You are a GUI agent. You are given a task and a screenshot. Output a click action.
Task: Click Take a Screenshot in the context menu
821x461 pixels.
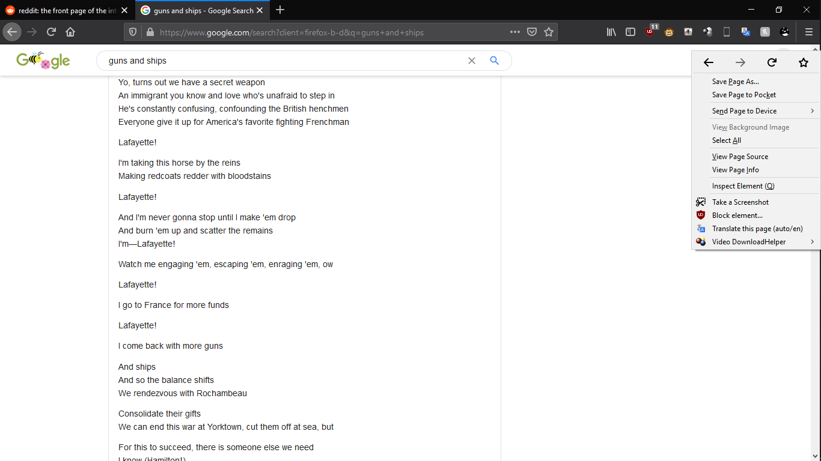pyautogui.click(x=740, y=202)
